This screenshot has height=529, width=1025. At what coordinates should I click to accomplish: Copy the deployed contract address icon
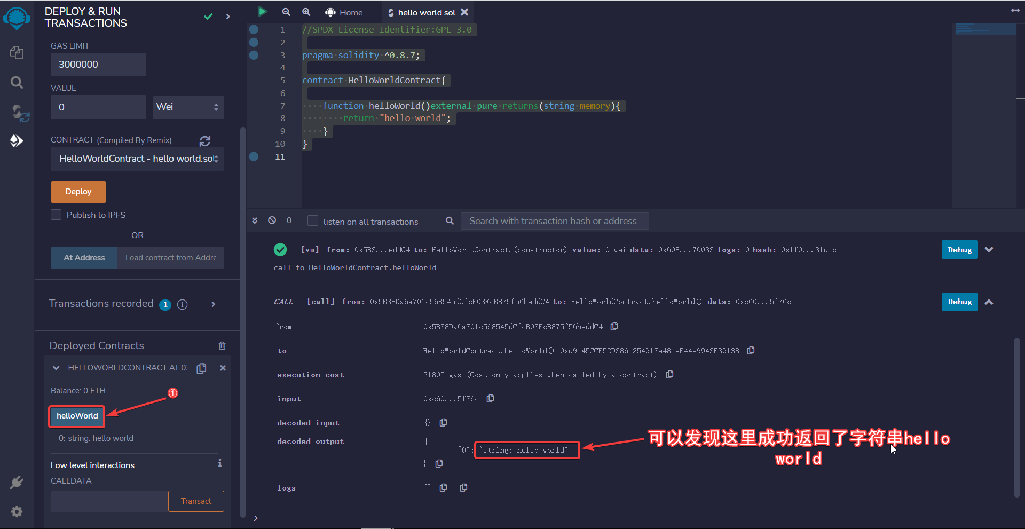coord(202,368)
